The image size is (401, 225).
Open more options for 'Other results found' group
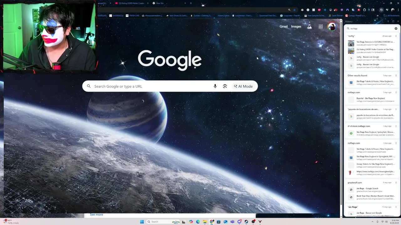[396, 75]
